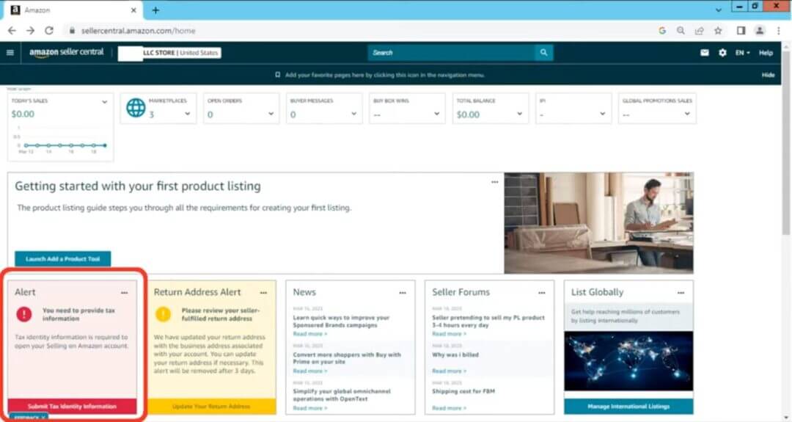792x422 pixels.
Task: Click the red alert exclamation icon
Action: pos(23,314)
